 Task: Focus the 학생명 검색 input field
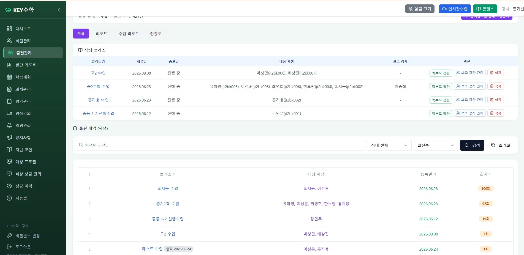[221, 145]
